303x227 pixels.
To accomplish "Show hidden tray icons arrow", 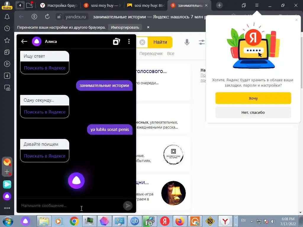I will pos(252,221).
